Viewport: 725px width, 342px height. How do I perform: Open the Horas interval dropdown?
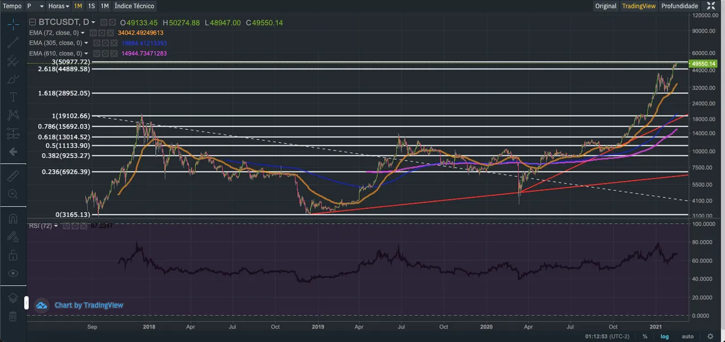coord(59,6)
